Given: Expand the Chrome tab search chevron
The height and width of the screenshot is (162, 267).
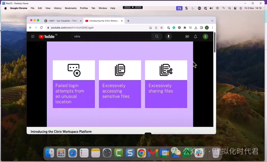Looking at the screenshot, I should (x=212, y=21).
